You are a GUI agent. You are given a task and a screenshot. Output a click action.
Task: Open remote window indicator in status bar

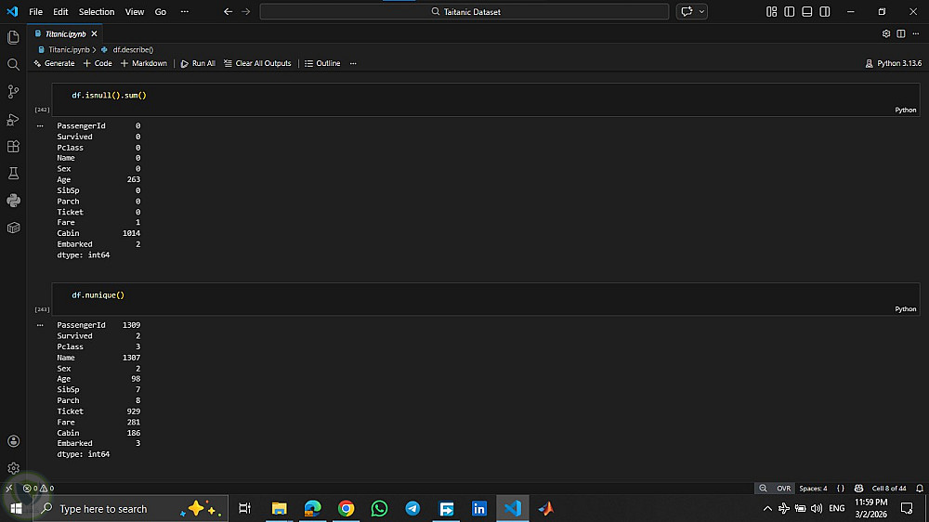click(9, 489)
